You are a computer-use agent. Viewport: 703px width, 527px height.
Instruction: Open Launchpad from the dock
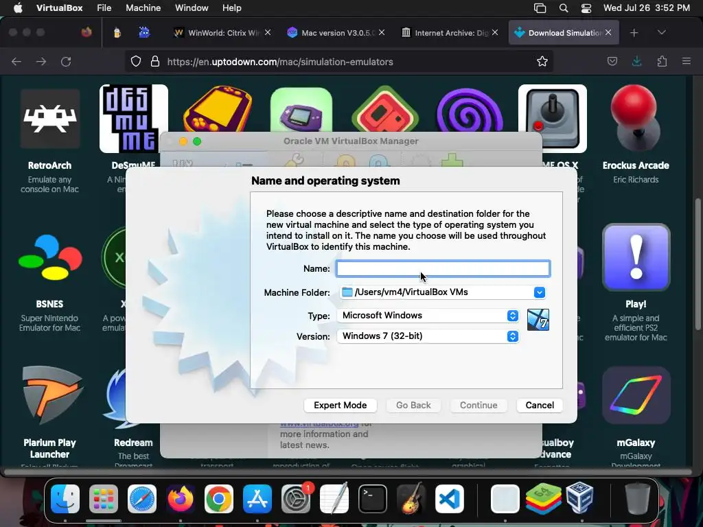[x=104, y=499]
